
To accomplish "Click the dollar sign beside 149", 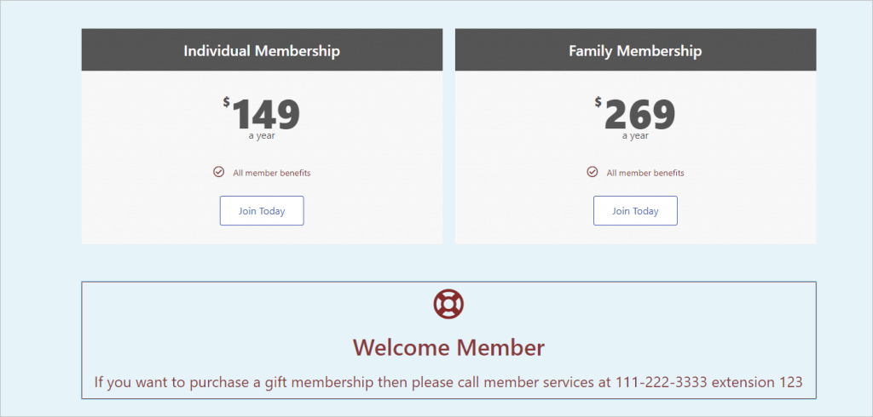I will (226, 102).
